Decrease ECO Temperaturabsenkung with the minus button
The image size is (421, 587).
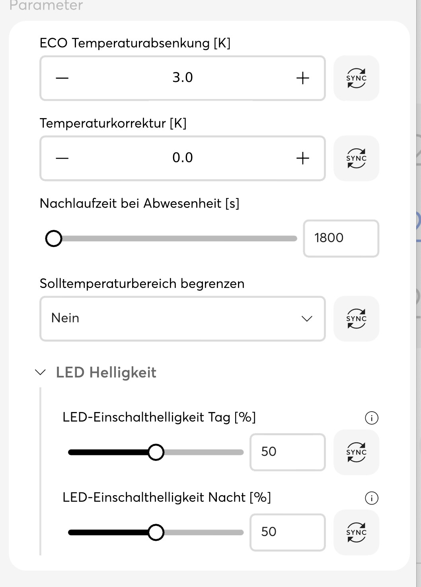[x=62, y=78]
